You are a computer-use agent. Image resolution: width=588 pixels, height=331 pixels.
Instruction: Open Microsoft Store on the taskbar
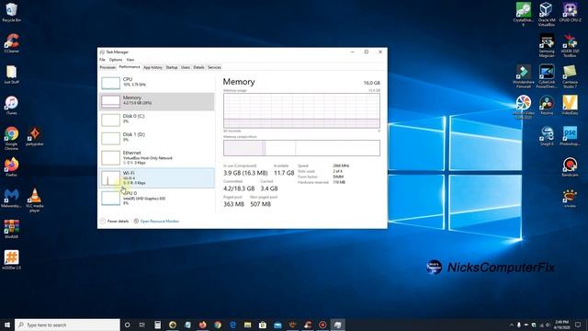(x=263, y=325)
